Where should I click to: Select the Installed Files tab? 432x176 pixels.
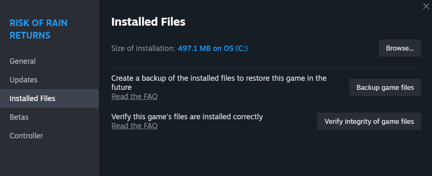click(32, 99)
